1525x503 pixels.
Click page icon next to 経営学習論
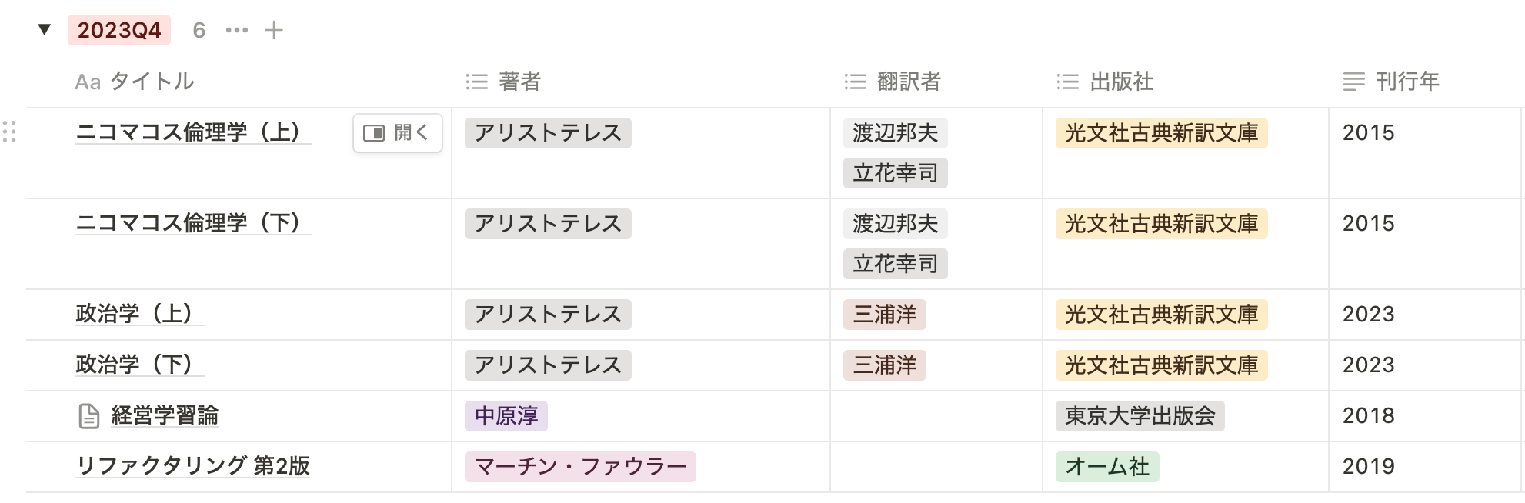coord(89,416)
